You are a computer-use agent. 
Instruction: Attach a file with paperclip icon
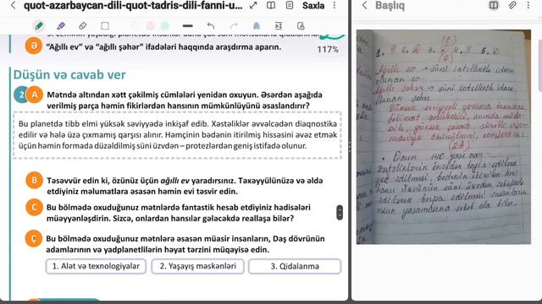[512, 5]
